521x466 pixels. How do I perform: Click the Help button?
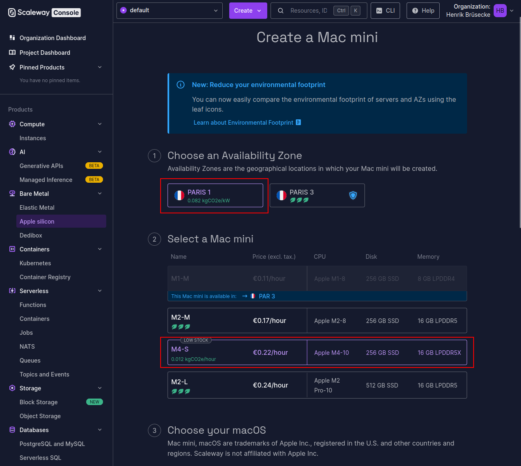(423, 11)
